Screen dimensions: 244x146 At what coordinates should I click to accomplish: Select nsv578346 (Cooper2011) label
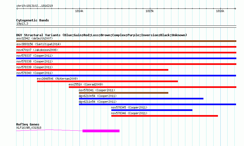pos(129,113)
